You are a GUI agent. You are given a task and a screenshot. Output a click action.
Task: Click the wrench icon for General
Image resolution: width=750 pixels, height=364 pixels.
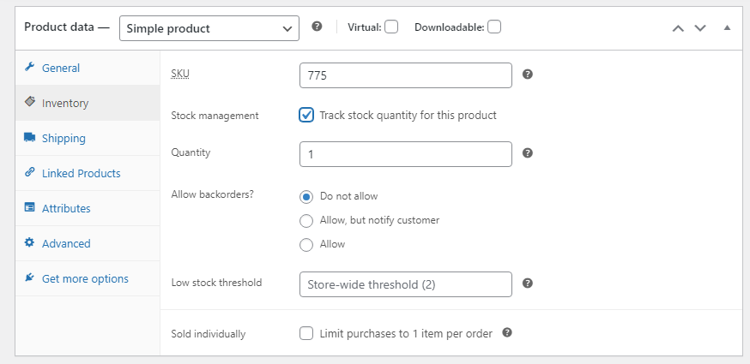click(x=29, y=68)
